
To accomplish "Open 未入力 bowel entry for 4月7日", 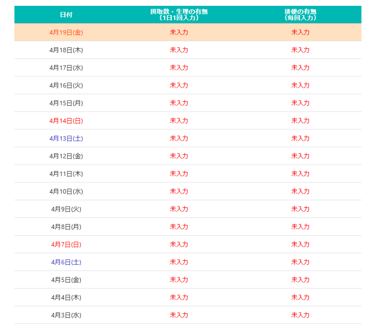I will click(x=300, y=244).
